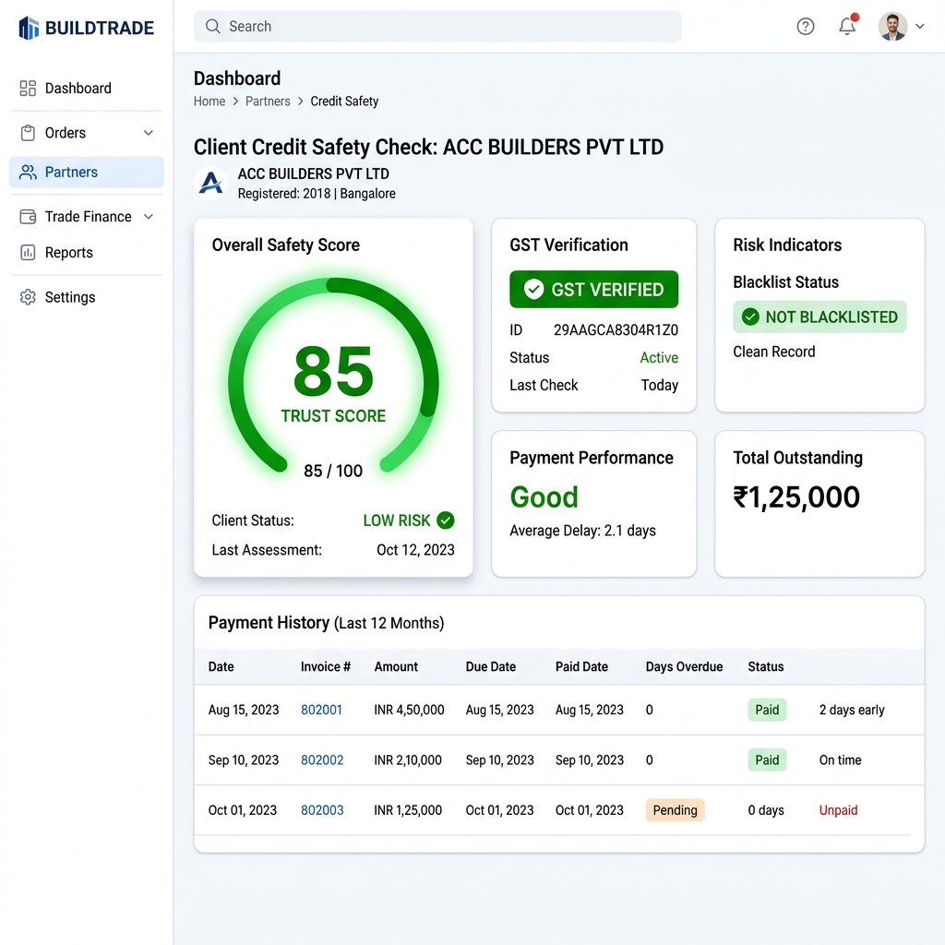
Task: Click the On time note
Action: coord(840,760)
